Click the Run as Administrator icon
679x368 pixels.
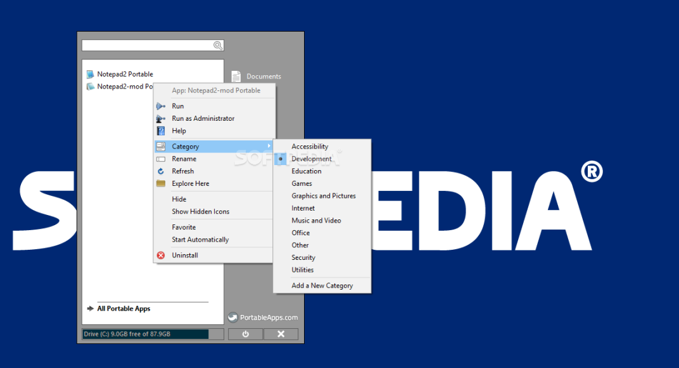click(161, 118)
